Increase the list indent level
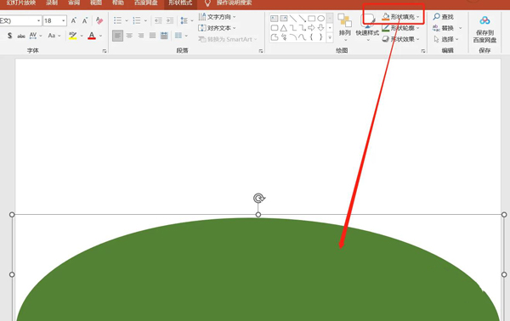This screenshot has width=510, height=321. point(170,20)
